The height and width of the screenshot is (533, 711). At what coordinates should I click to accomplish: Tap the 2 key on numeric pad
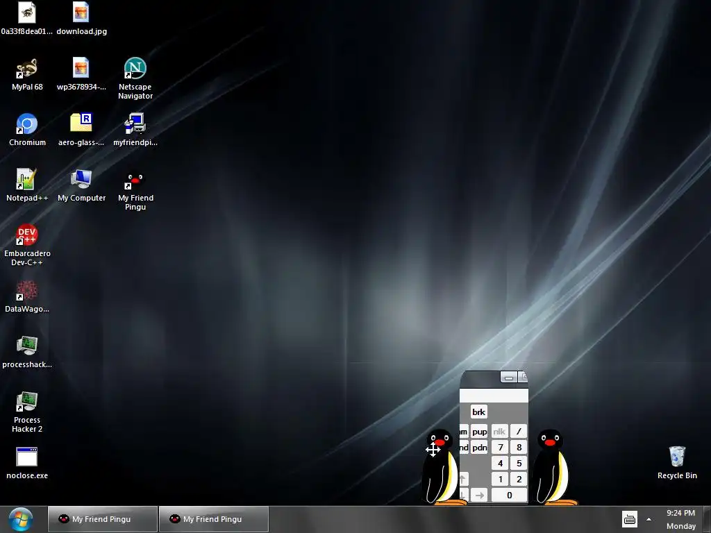pos(519,479)
